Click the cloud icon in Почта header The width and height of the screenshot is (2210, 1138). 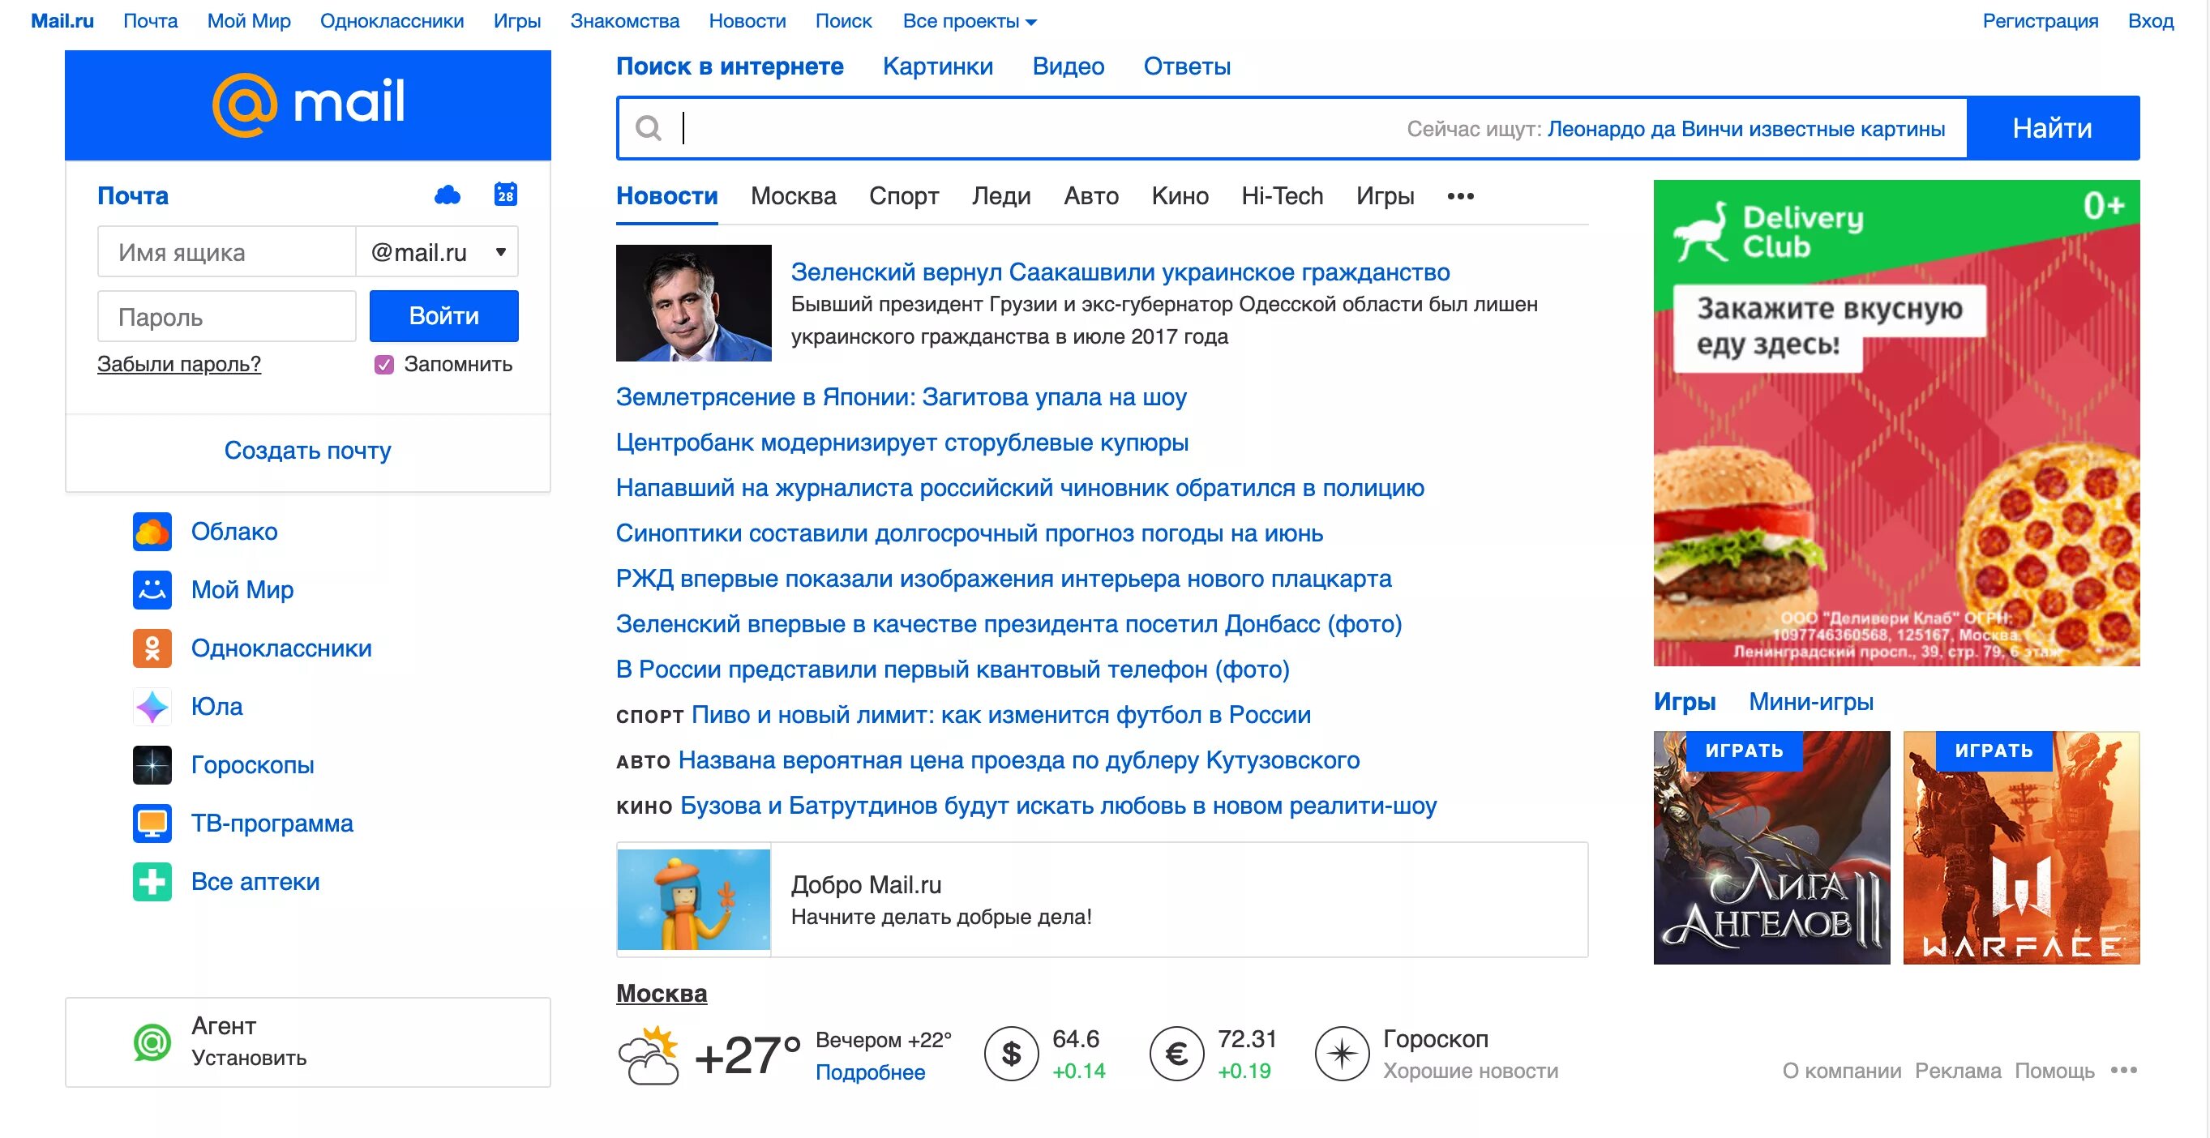tap(447, 195)
